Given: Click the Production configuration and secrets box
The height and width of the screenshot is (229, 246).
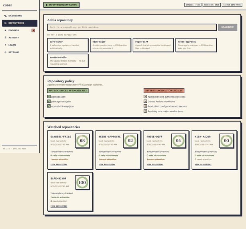Looking at the screenshot, I should coord(145,106).
